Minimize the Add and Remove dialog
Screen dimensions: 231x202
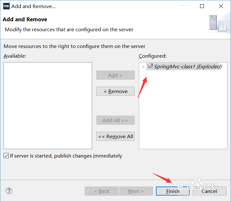(183, 6)
